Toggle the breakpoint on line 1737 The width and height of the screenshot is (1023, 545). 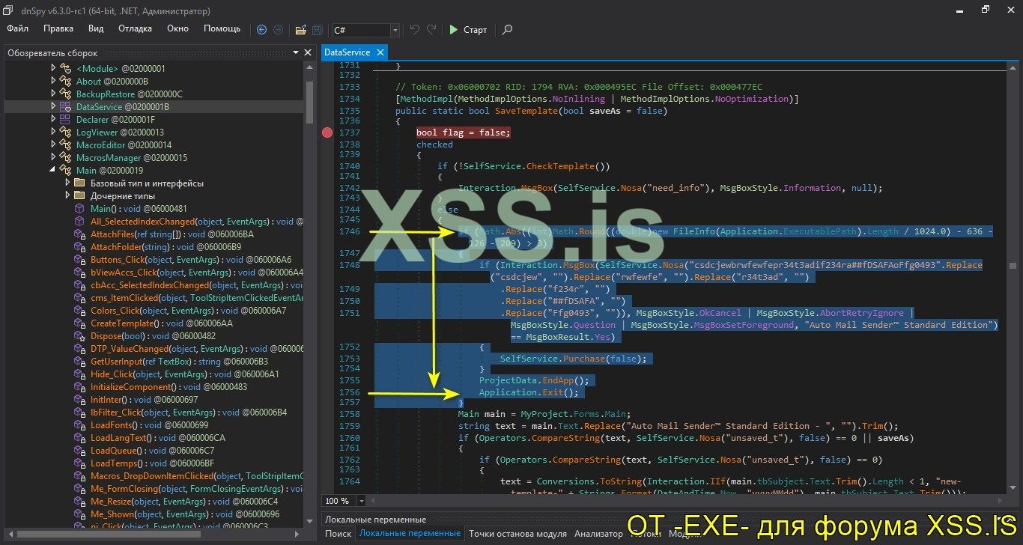(327, 133)
